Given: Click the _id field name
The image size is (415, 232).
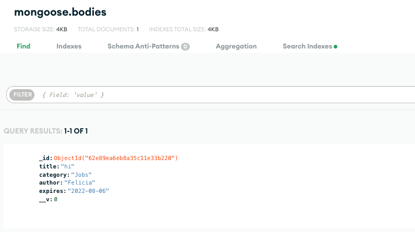Looking at the screenshot, I should pyautogui.click(x=45, y=158).
